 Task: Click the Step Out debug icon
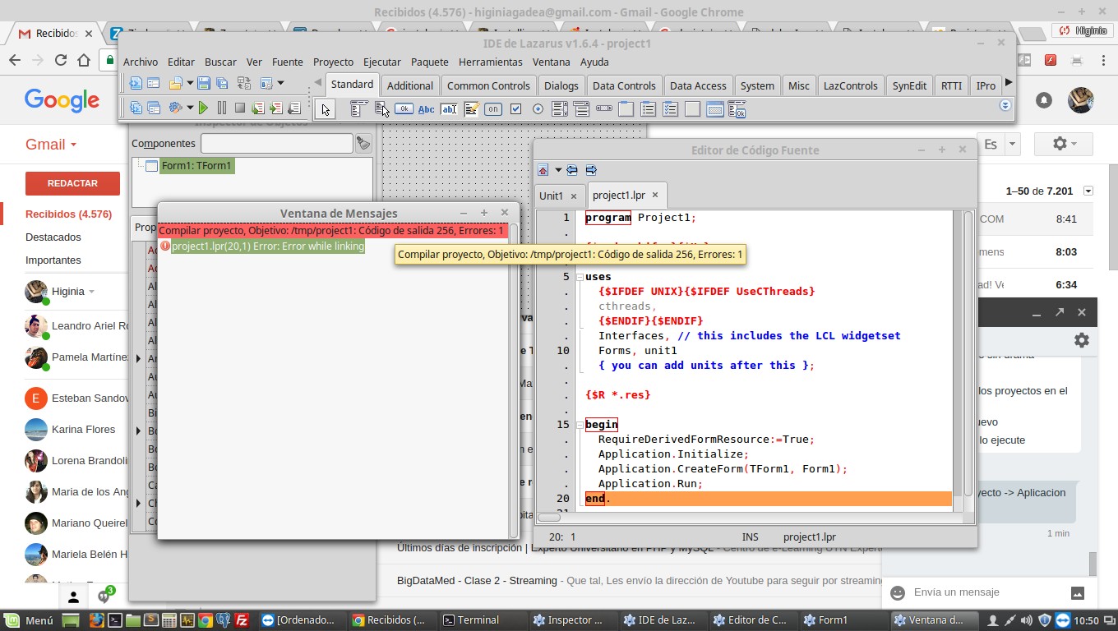293,108
